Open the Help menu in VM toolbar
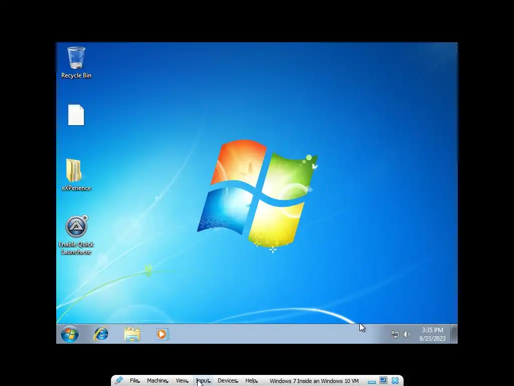This screenshot has width=514, height=386. click(251, 381)
